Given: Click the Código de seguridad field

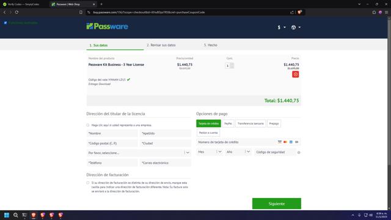Looking at the screenshot, I should pos(275,152).
